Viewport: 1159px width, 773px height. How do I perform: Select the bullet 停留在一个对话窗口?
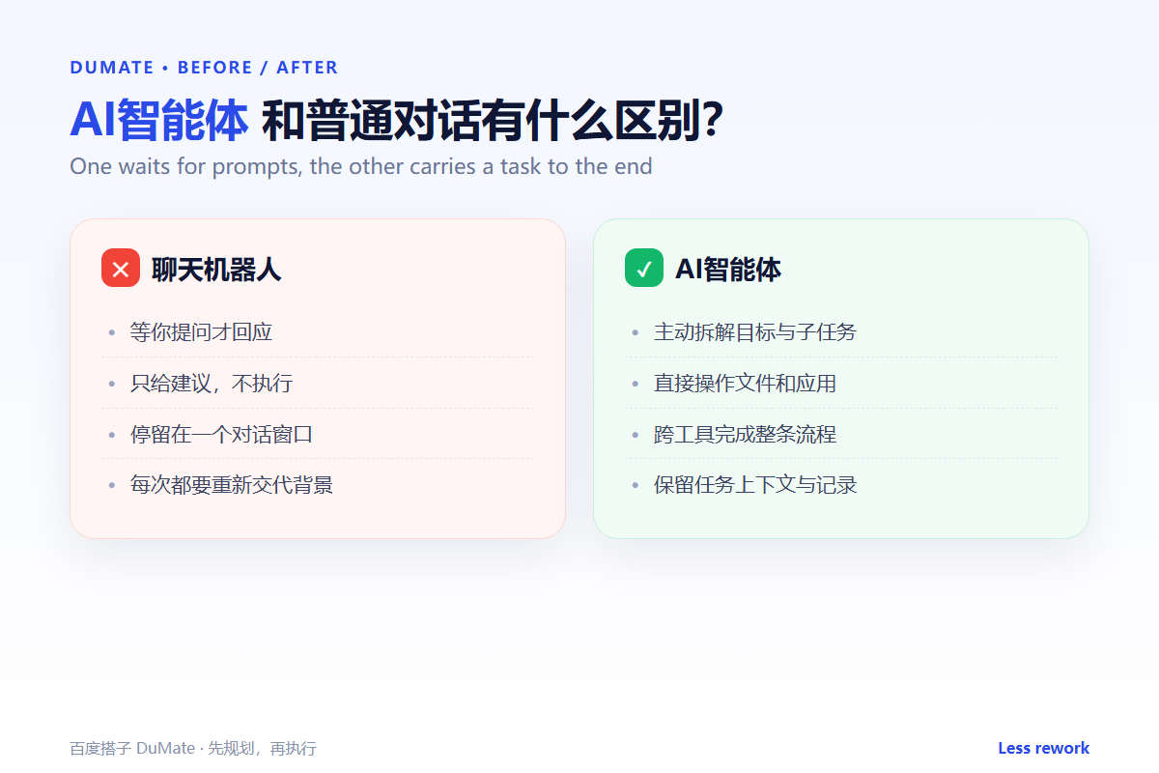222,434
